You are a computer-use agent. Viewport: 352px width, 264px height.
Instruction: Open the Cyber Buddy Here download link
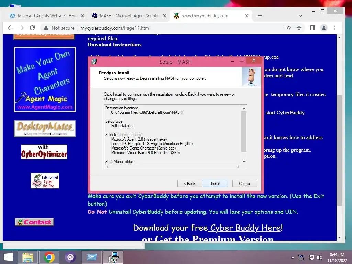pyautogui.click(x=244, y=228)
